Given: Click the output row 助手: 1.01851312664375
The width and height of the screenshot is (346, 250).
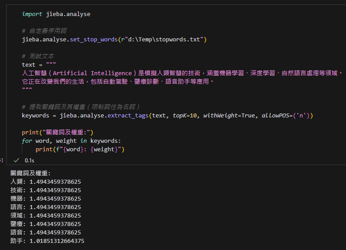Looking at the screenshot, I should click(48, 241).
